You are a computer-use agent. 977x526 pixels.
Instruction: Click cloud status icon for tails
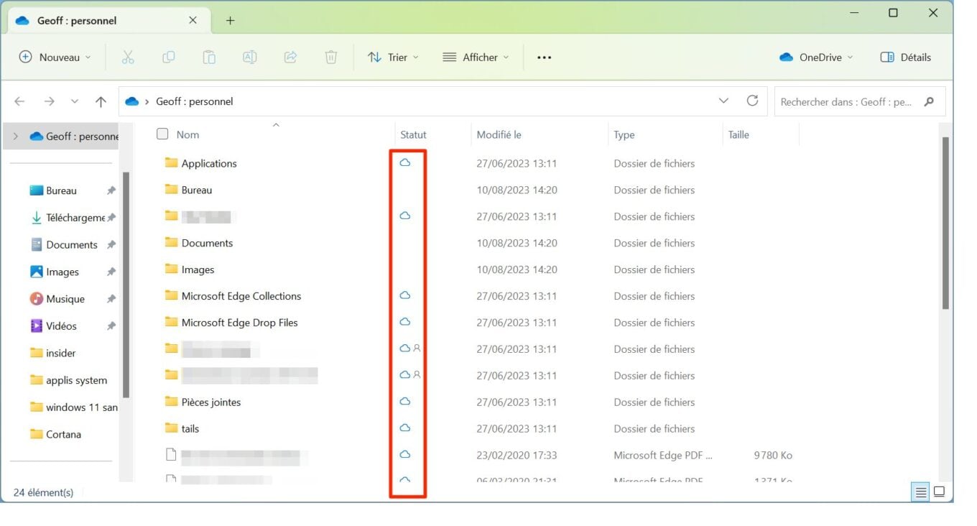click(405, 428)
